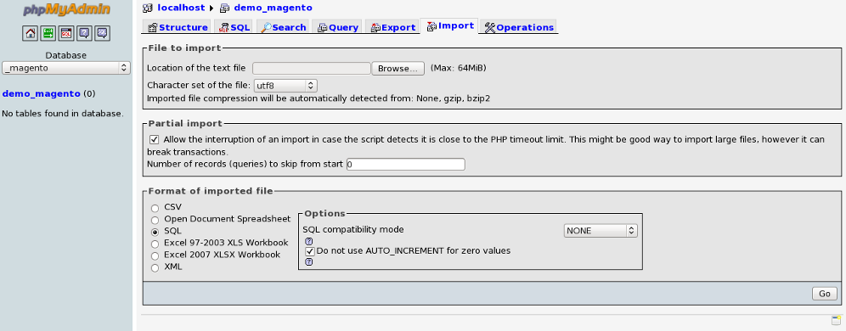Image resolution: width=846 pixels, height=331 pixels.
Task: Select the Import tab
Action: point(450,25)
